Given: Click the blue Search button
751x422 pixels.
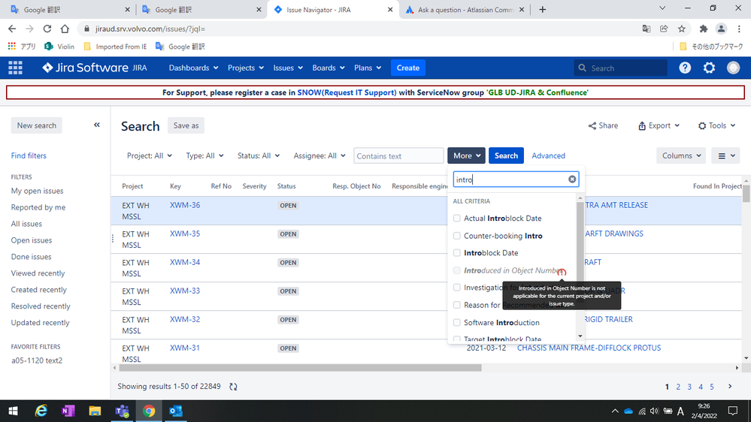Looking at the screenshot, I should tap(506, 155).
